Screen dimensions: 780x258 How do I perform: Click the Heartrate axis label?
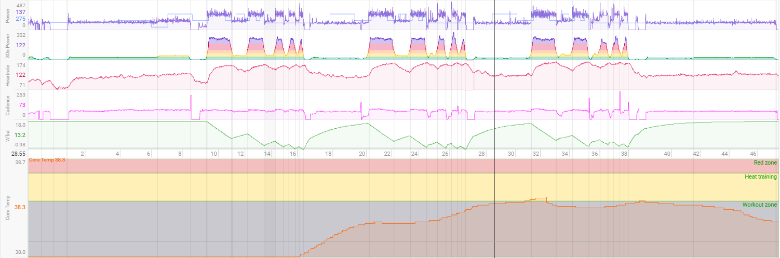point(7,75)
